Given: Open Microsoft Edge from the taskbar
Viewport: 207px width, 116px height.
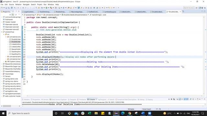Looking at the screenshot, I should coord(123,113).
